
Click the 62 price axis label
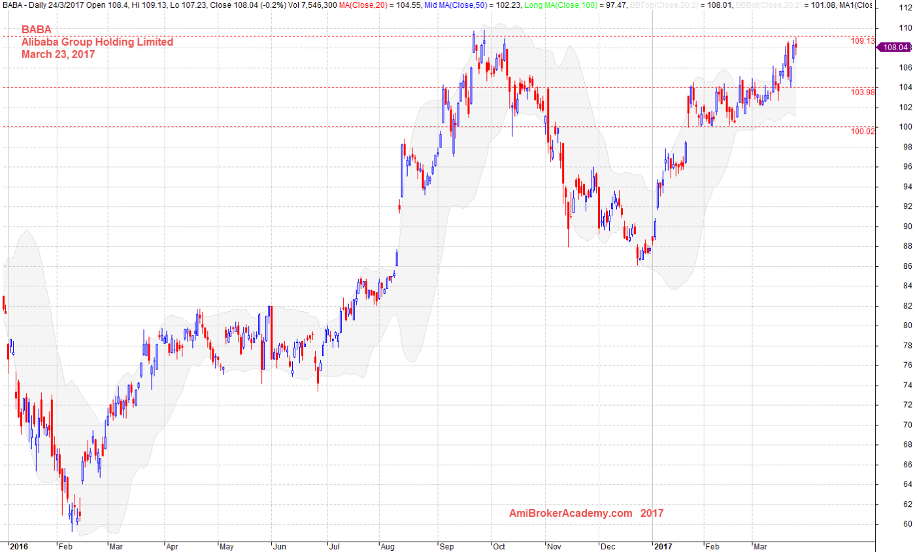coord(908,505)
